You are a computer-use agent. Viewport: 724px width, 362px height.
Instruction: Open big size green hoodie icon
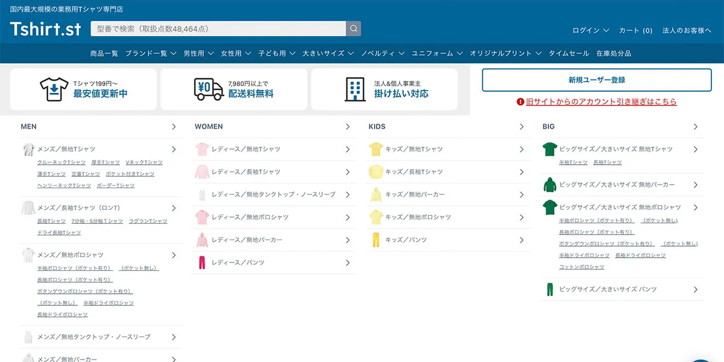[x=550, y=185]
